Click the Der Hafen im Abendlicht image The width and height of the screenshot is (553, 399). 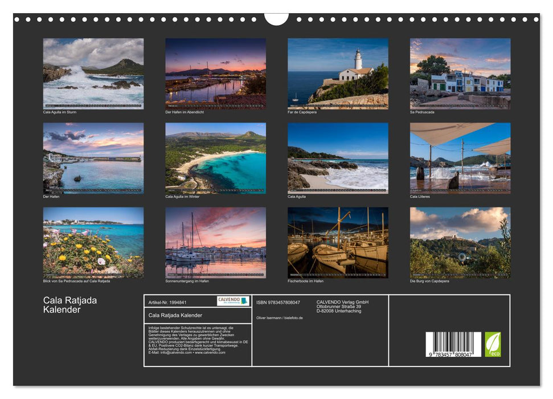(215, 74)
